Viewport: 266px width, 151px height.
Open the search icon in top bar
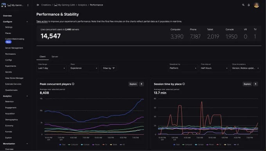coord(243,5)
